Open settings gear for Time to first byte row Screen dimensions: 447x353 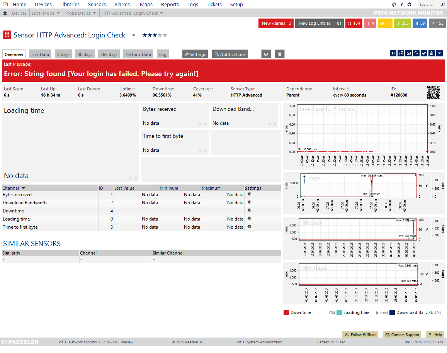pyautogui.click(x=249, y=226)
